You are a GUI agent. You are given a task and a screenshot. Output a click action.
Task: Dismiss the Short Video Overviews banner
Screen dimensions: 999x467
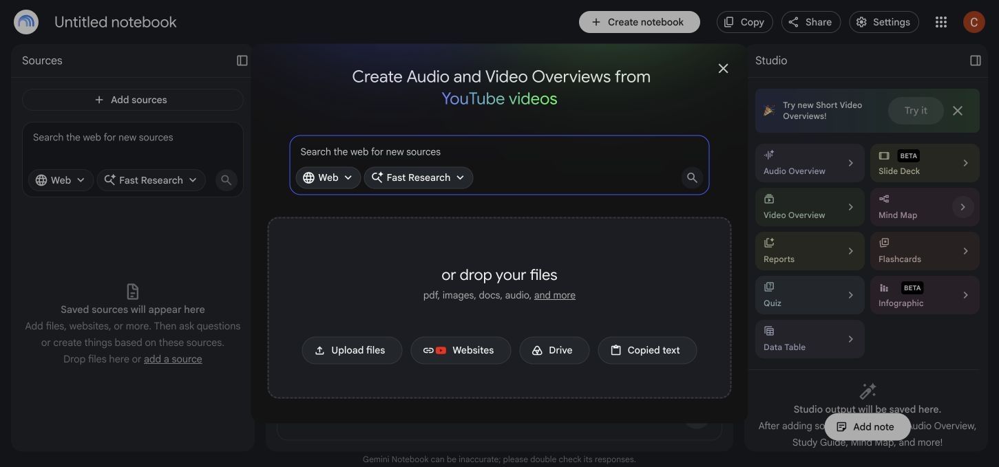(x=958, y=111)
